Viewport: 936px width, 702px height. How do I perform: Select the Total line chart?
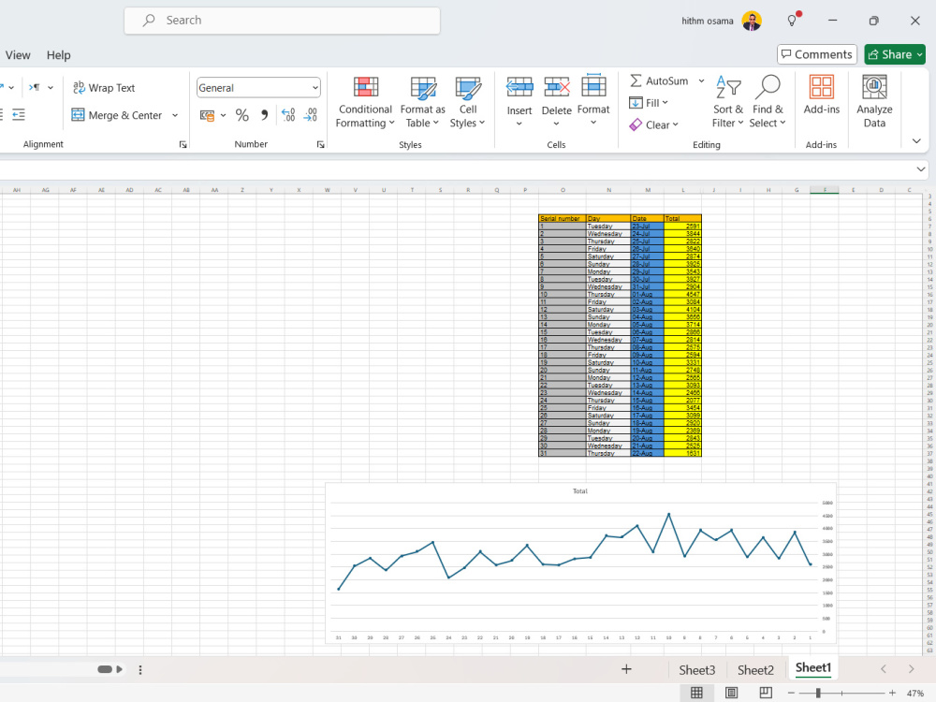pos(580,563)
